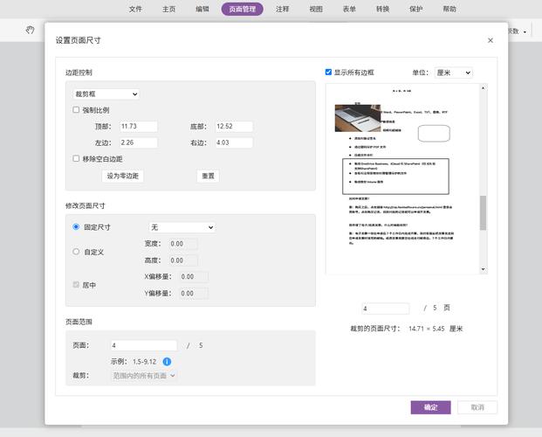
Task: Click the crop box rectangle in preview
Action: pos(395,177)
